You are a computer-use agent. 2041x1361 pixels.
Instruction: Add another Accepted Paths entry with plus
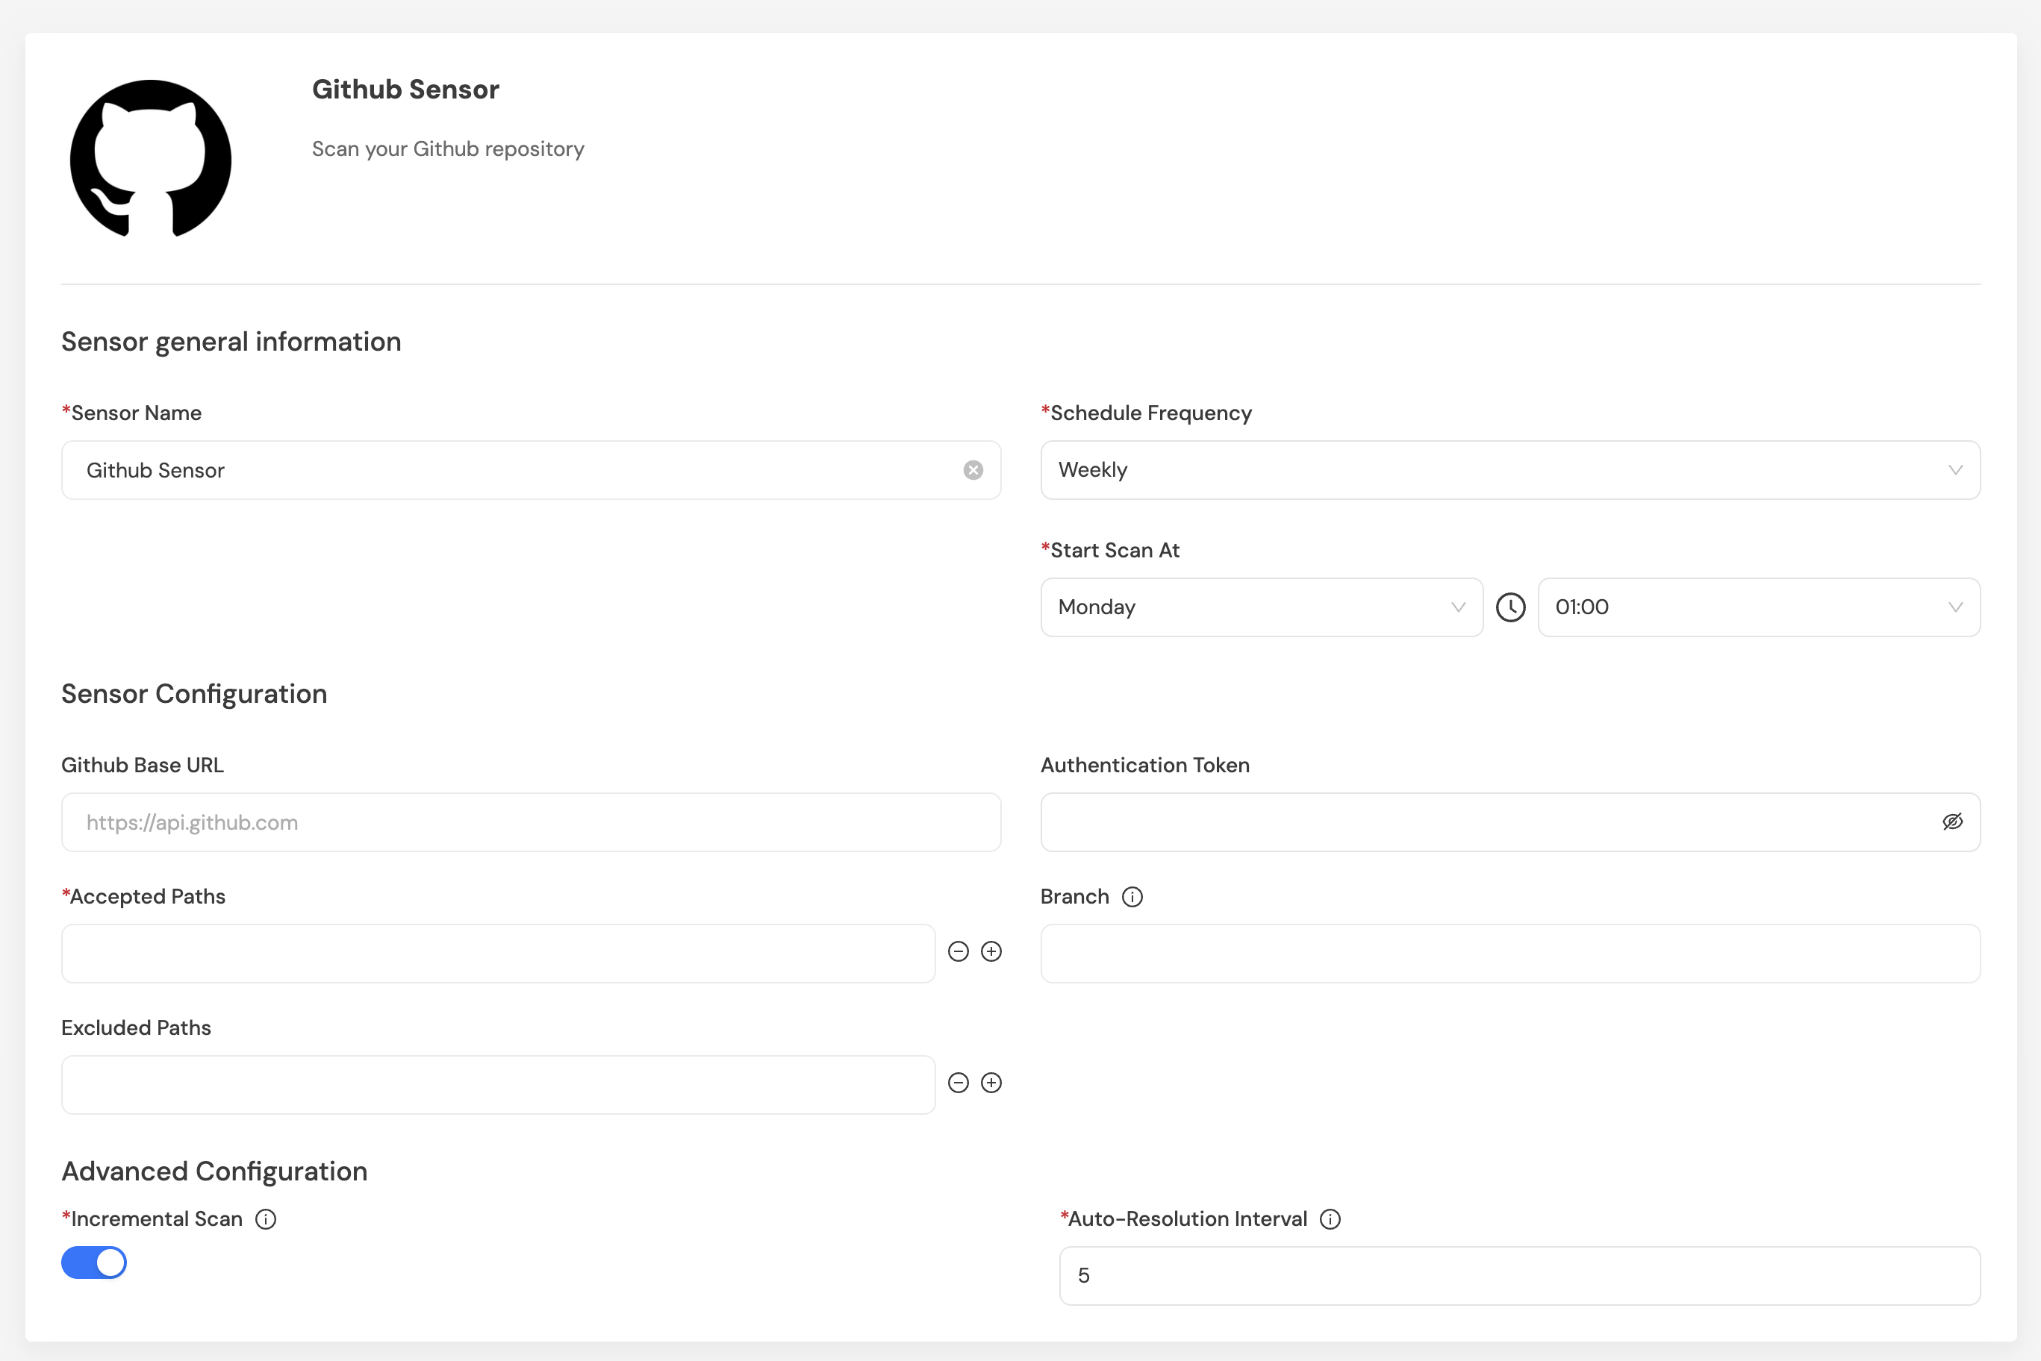point(991,951)
